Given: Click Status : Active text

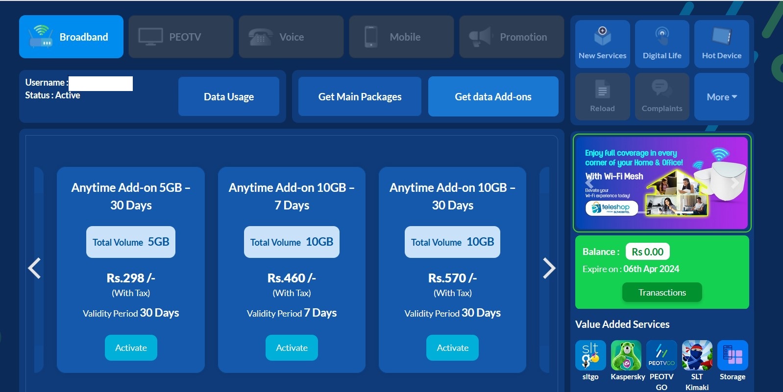Looking at the screenshot, I should click(52, 95).
